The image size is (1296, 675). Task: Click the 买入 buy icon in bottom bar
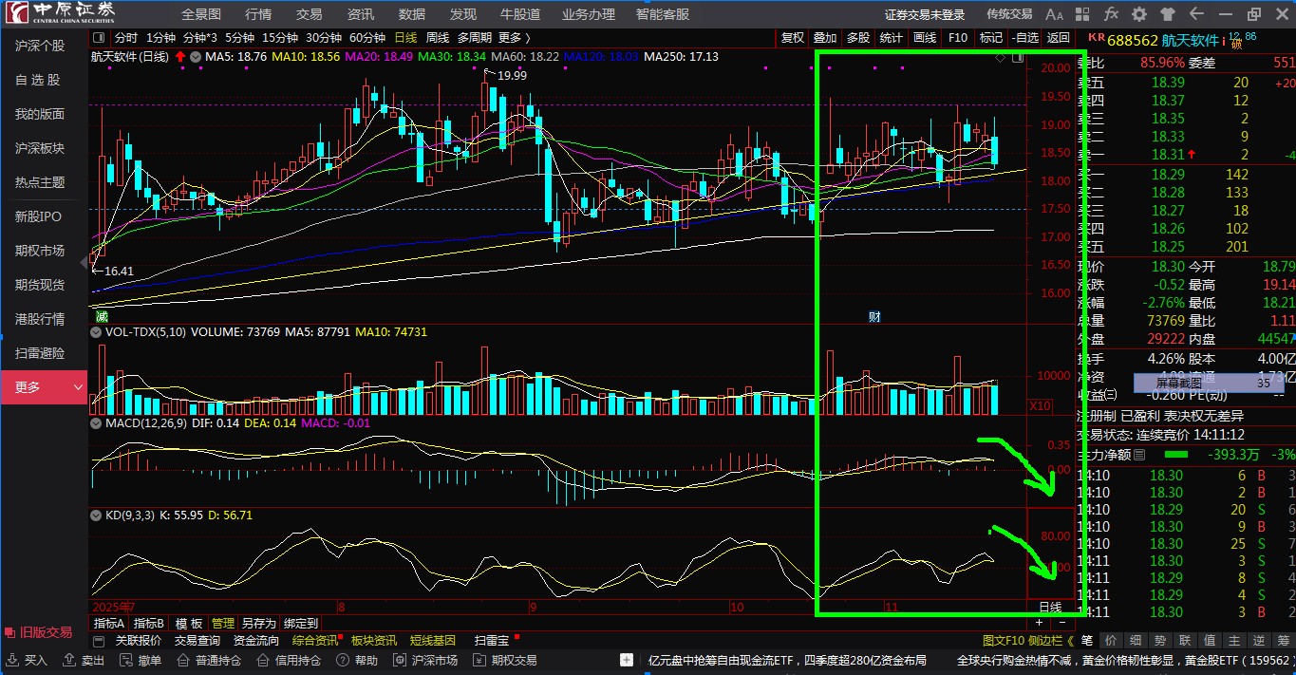(12, 660)
